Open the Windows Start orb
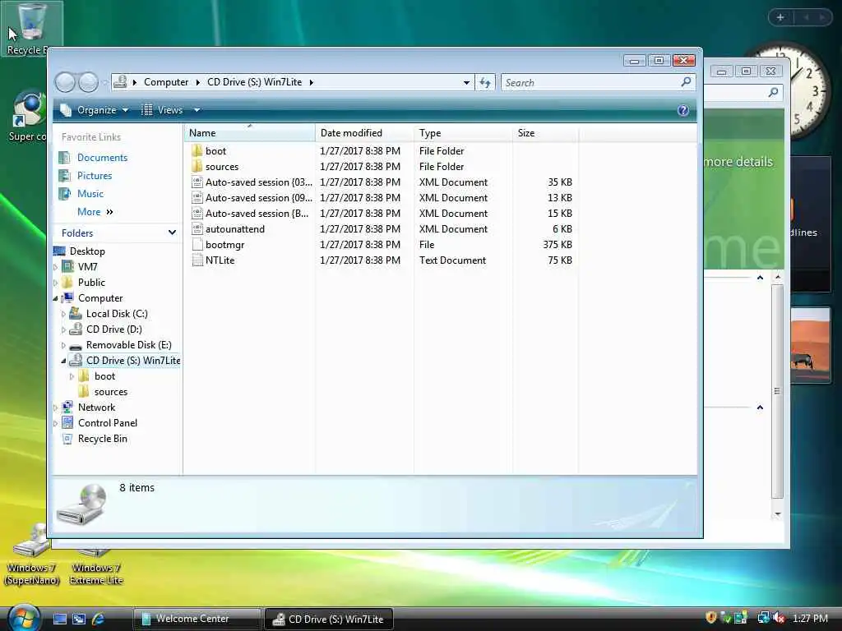This screenshot has width=842, height=631. pos(24,618)
